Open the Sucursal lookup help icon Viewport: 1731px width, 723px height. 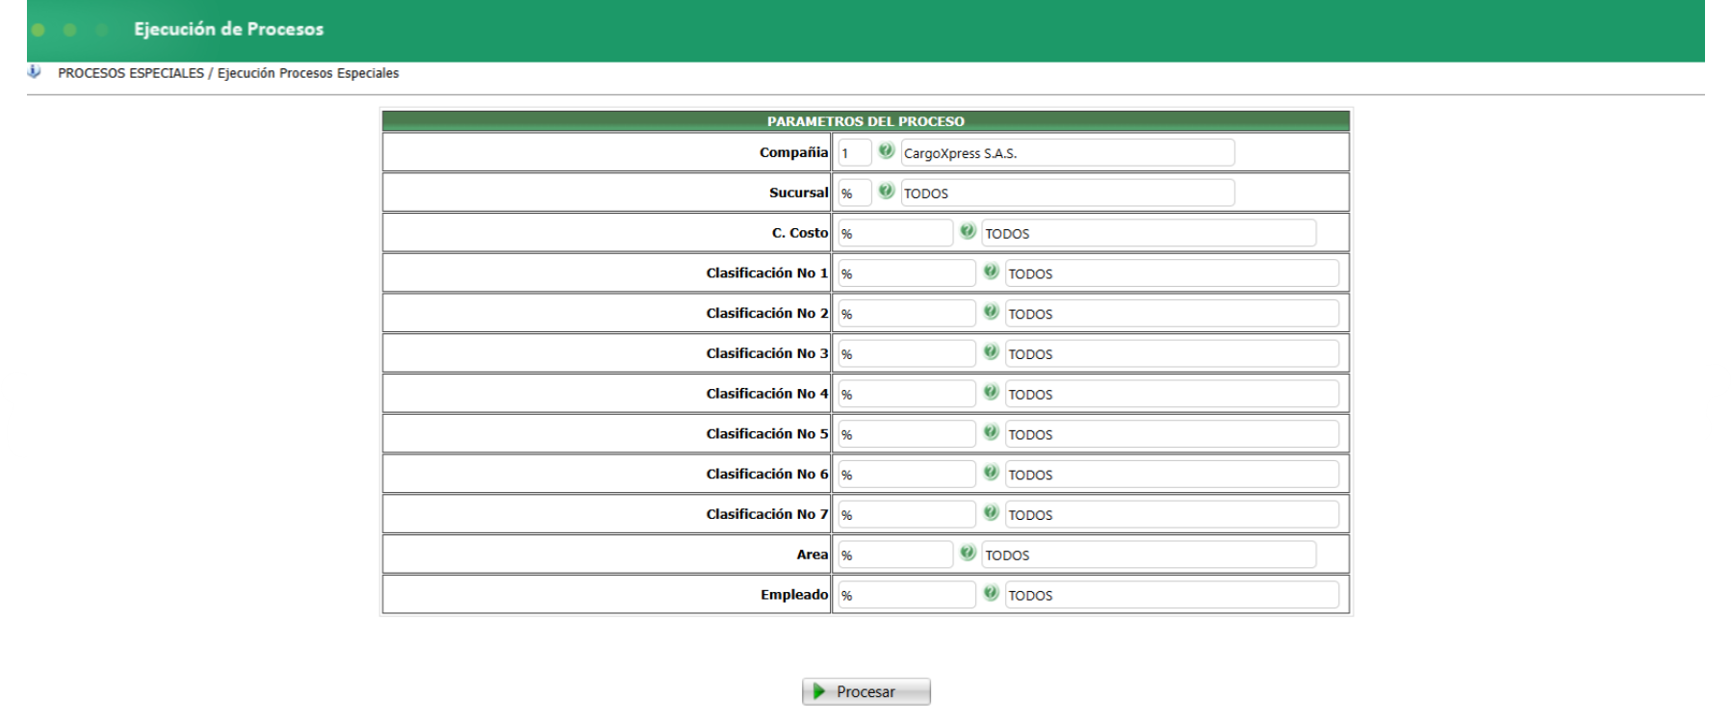(x=886, y=192)
